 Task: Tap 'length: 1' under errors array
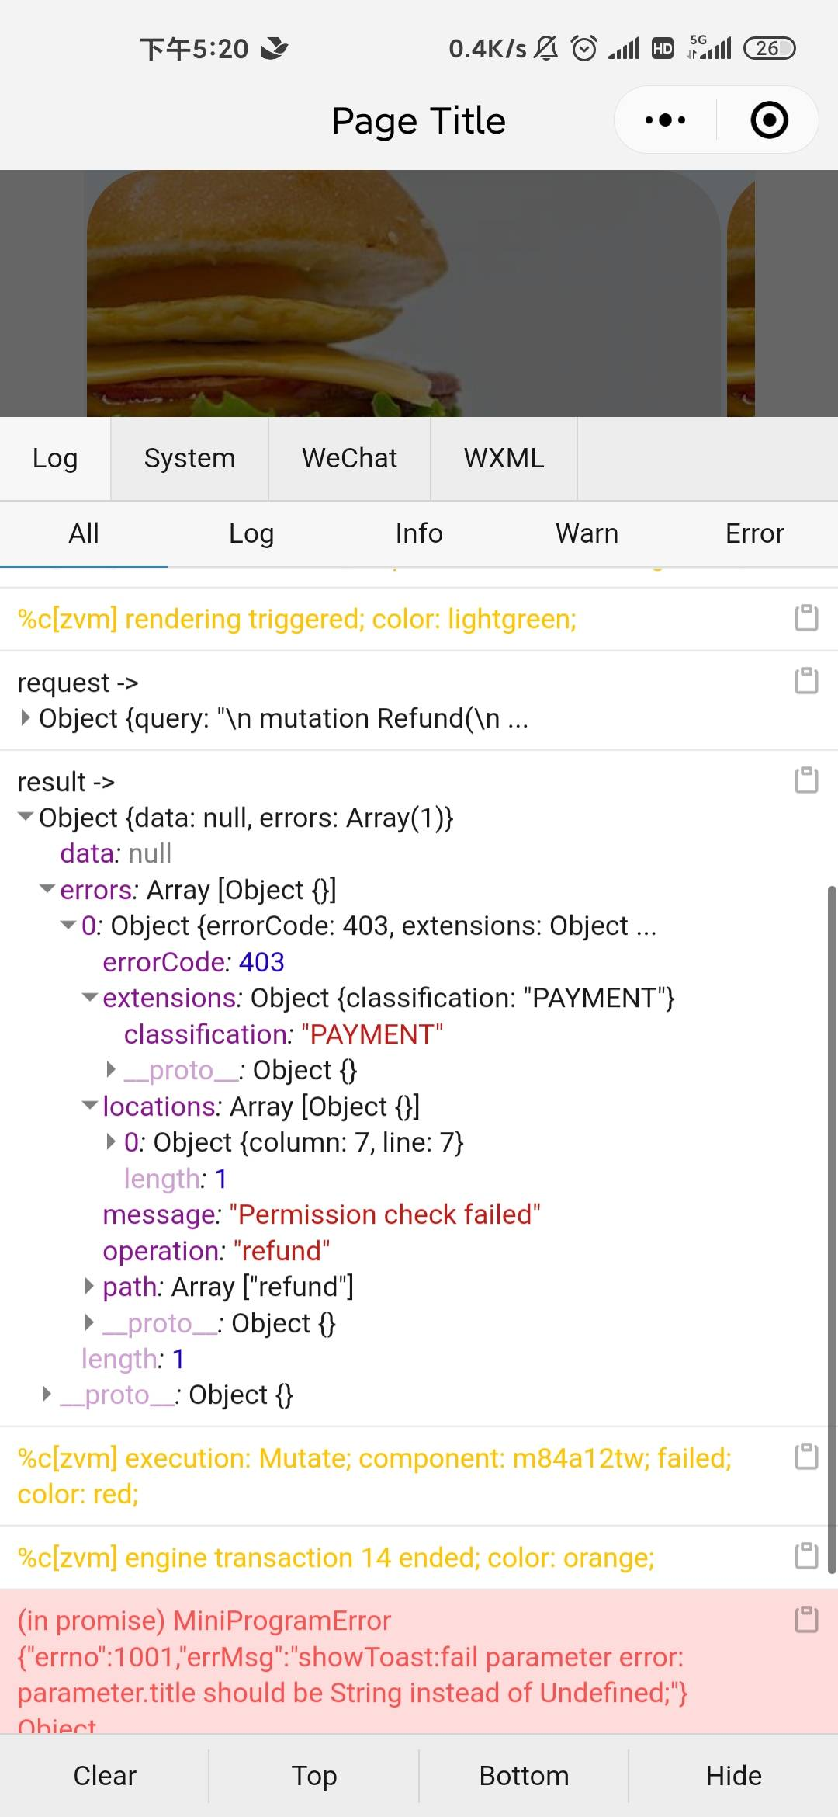(x=133, y=1359)
